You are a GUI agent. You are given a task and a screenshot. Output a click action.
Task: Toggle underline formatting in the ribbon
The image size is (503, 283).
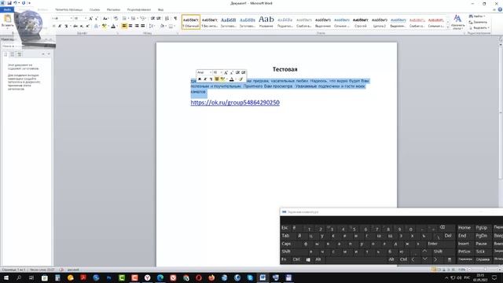(66, 26)
